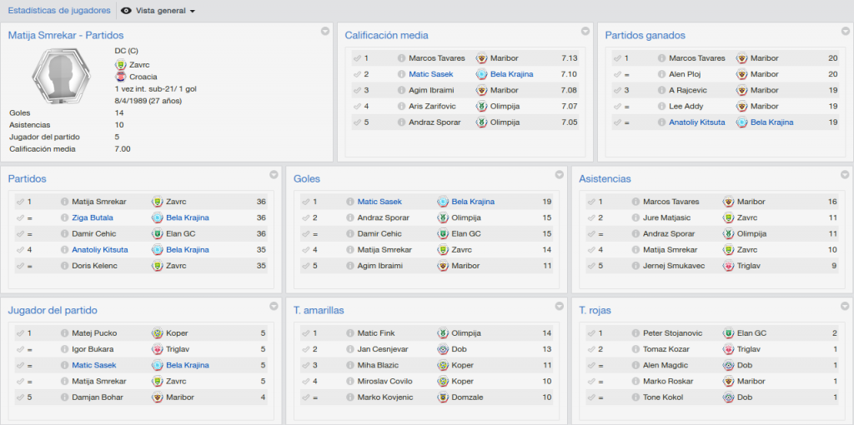Screen dimensions: 854x425
Task: Select Estadísticas de jugadores tab
Action: point(59,10)
